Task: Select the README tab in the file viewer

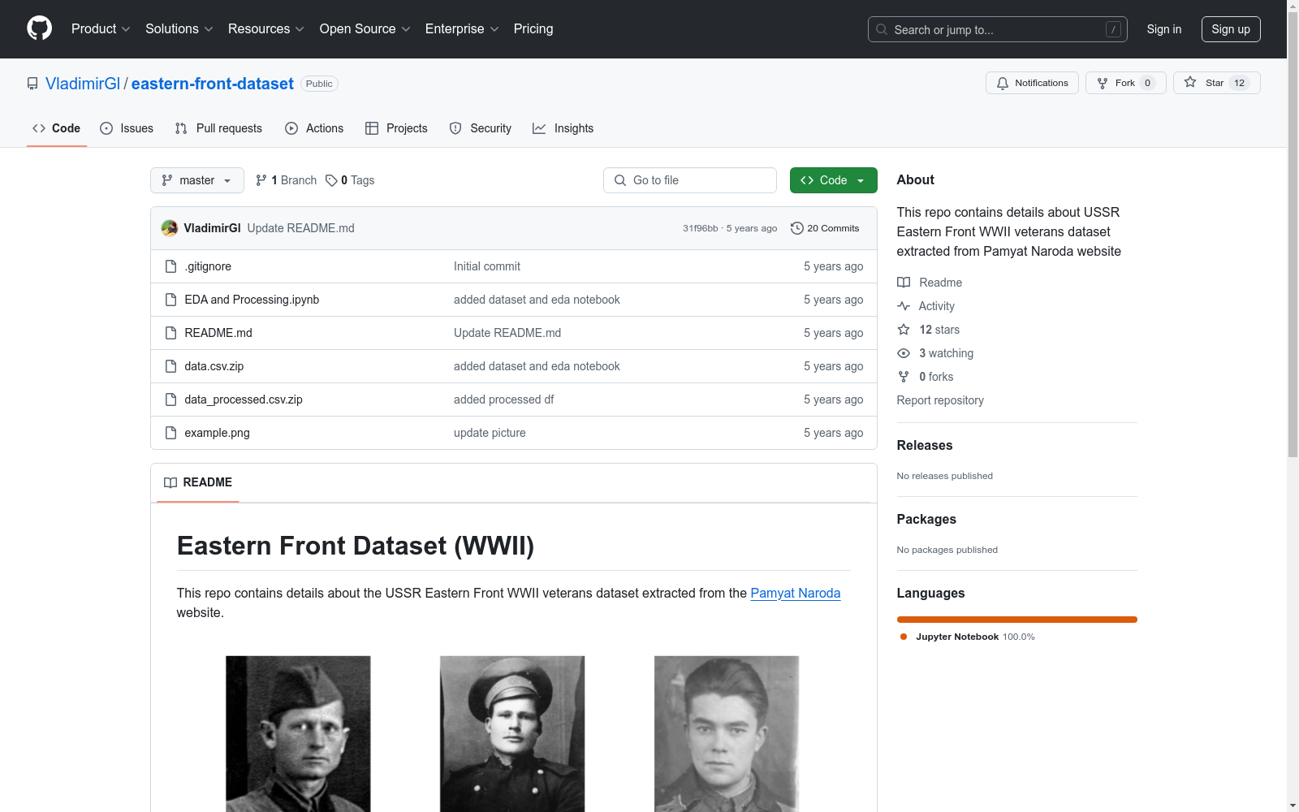Action: click(x=198, y=482)
